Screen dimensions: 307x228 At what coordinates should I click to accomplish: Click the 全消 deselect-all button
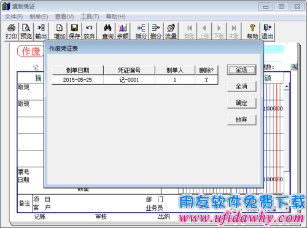click(x=242, y=87)
